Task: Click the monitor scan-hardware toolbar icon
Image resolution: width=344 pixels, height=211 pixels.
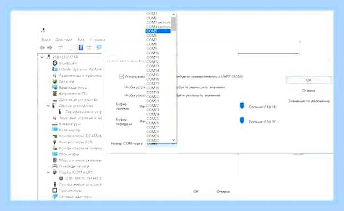Action: click(99, 47)
